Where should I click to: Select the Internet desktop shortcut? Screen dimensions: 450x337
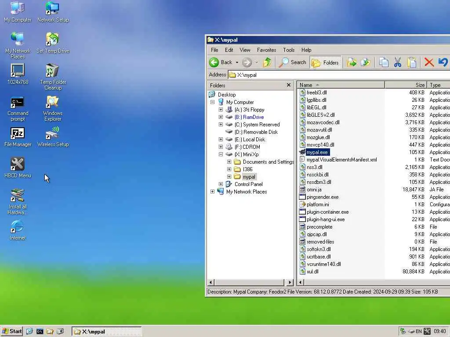point(18,230)
